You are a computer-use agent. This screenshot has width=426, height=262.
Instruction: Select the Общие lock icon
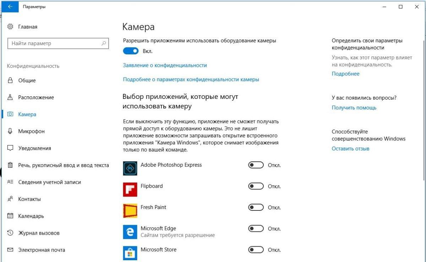click(10, 80)
